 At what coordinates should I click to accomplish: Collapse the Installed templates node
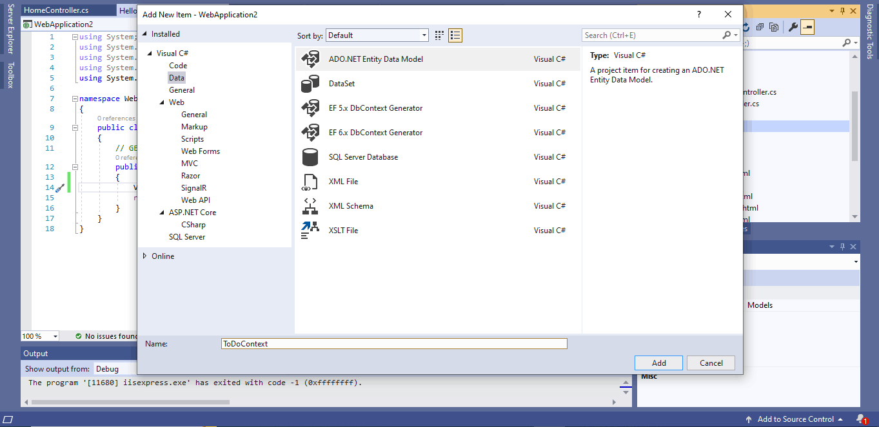[144, 34]
